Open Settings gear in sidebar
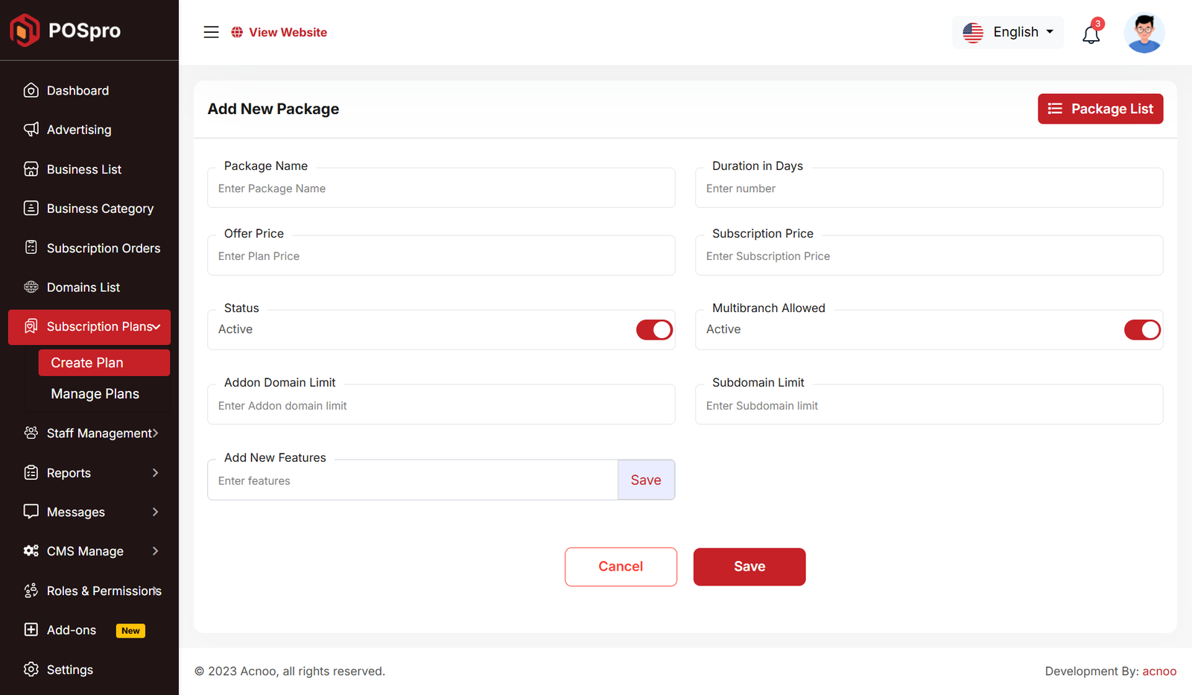 point(31,669)
